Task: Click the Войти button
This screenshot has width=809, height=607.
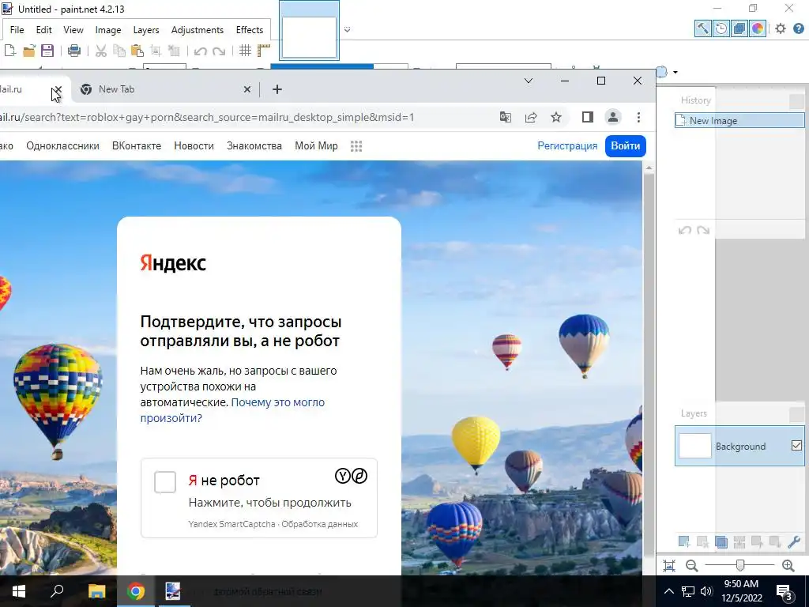Action: click(x=626, y=146)
